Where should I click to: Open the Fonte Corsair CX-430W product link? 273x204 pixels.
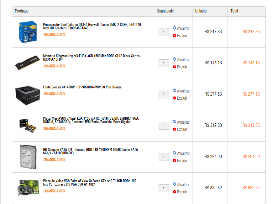coord(82,87)
